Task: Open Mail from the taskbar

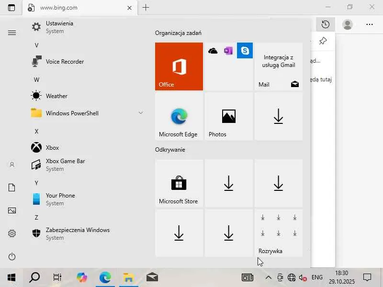Action: coord(152,277)
